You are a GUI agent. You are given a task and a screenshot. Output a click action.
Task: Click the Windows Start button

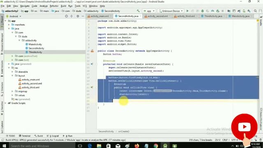4,146
